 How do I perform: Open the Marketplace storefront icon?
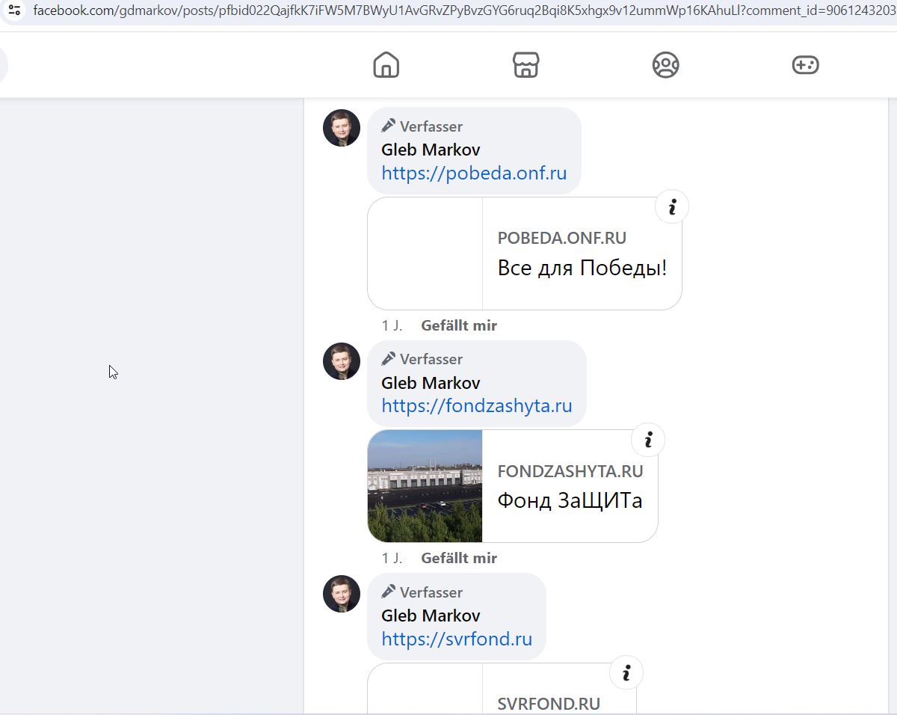[x=526, y=65]
